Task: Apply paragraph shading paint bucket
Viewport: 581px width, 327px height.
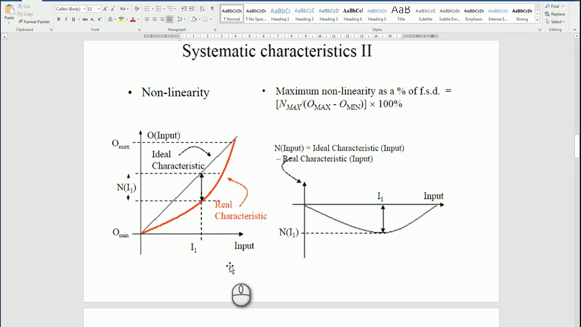Action: 194,20
